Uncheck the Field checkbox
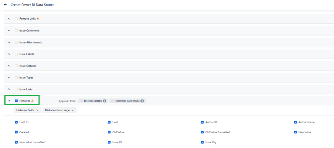The image size is (334, 148). pyautogui.click(x=109, y=122)
